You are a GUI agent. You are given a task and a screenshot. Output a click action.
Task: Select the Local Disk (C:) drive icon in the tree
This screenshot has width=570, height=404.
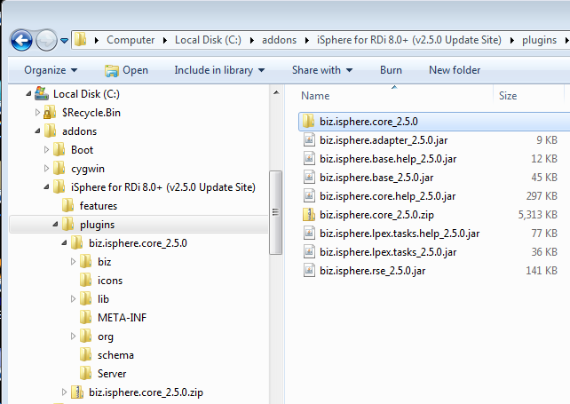(42, 93)
